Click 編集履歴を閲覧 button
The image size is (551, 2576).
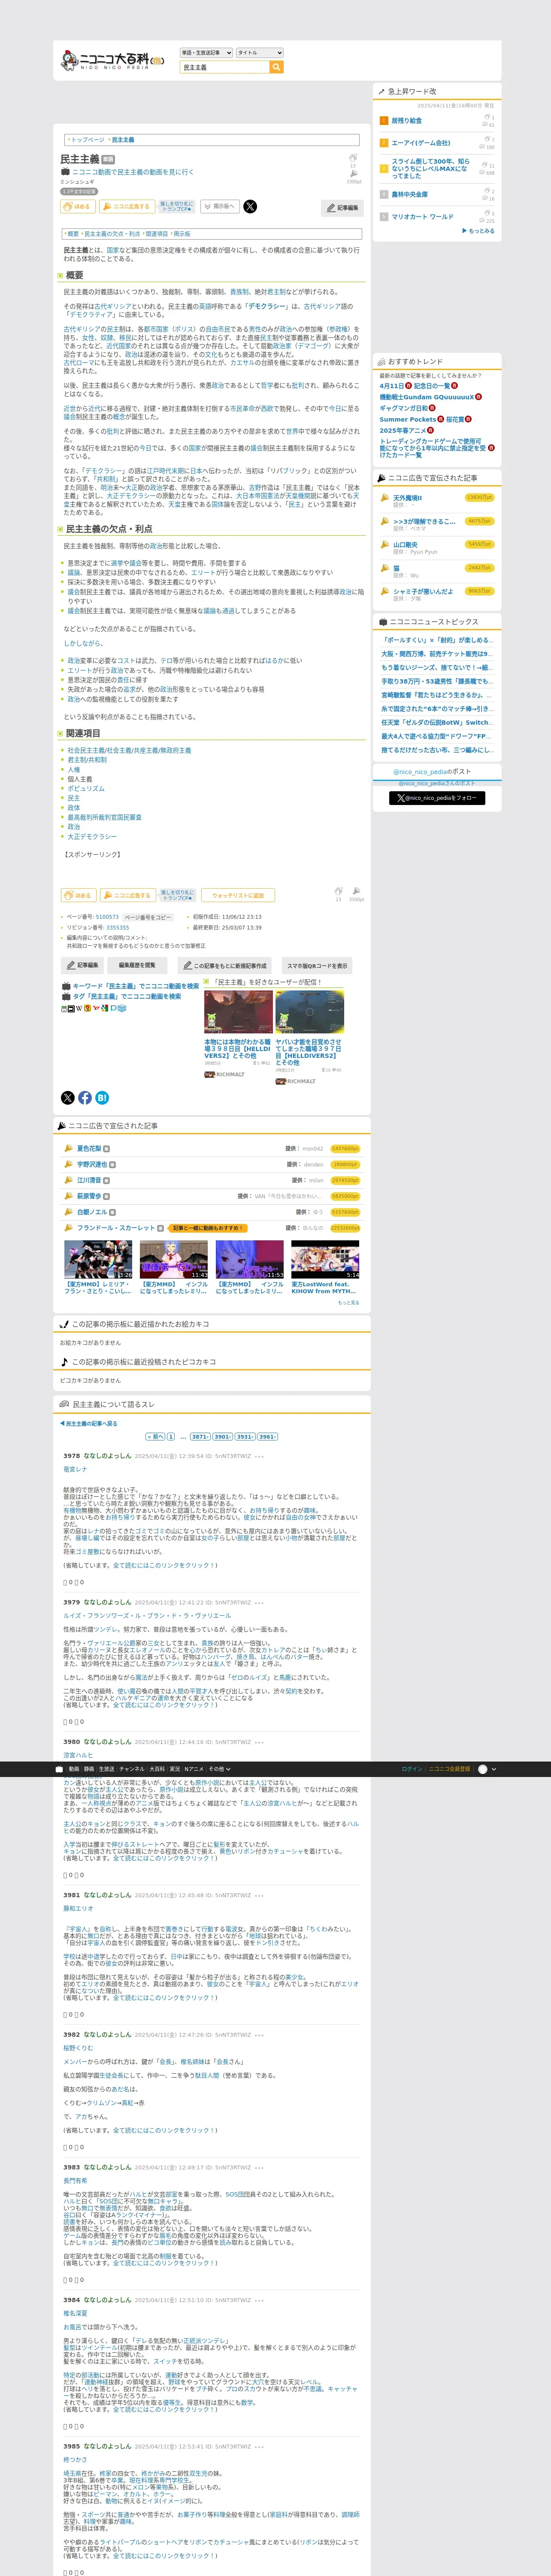[x=137, y=966]
